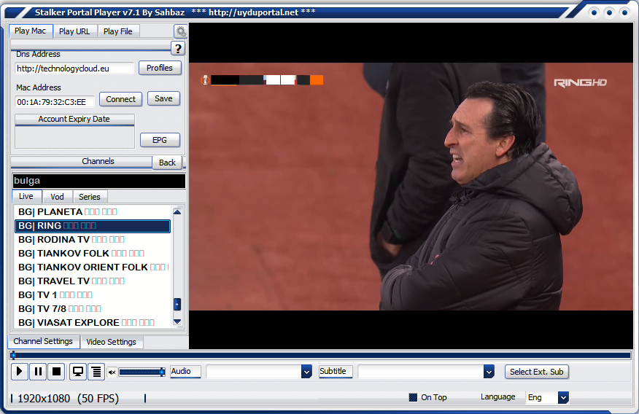Toggle the channel list icon
This screenshot has height=414, width=639.
point(96,371)
